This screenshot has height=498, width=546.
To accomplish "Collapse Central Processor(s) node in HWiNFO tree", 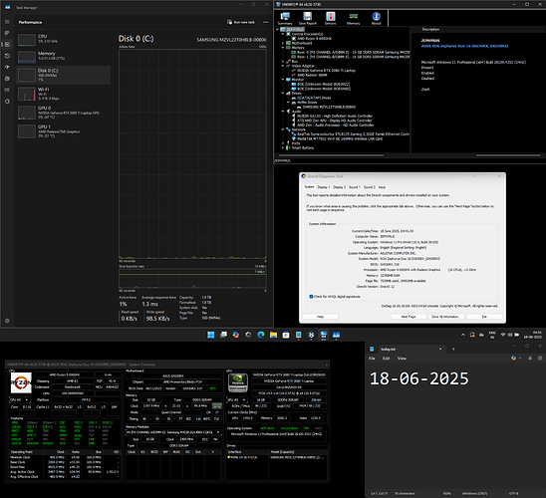I will click(x=283, y=34).
